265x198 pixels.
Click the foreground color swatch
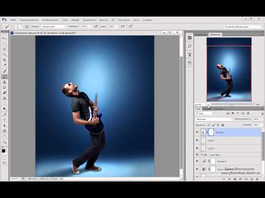click(3, 151)
